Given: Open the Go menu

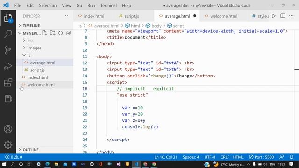Looking at the screenshot, I should [x=79, y=5].
